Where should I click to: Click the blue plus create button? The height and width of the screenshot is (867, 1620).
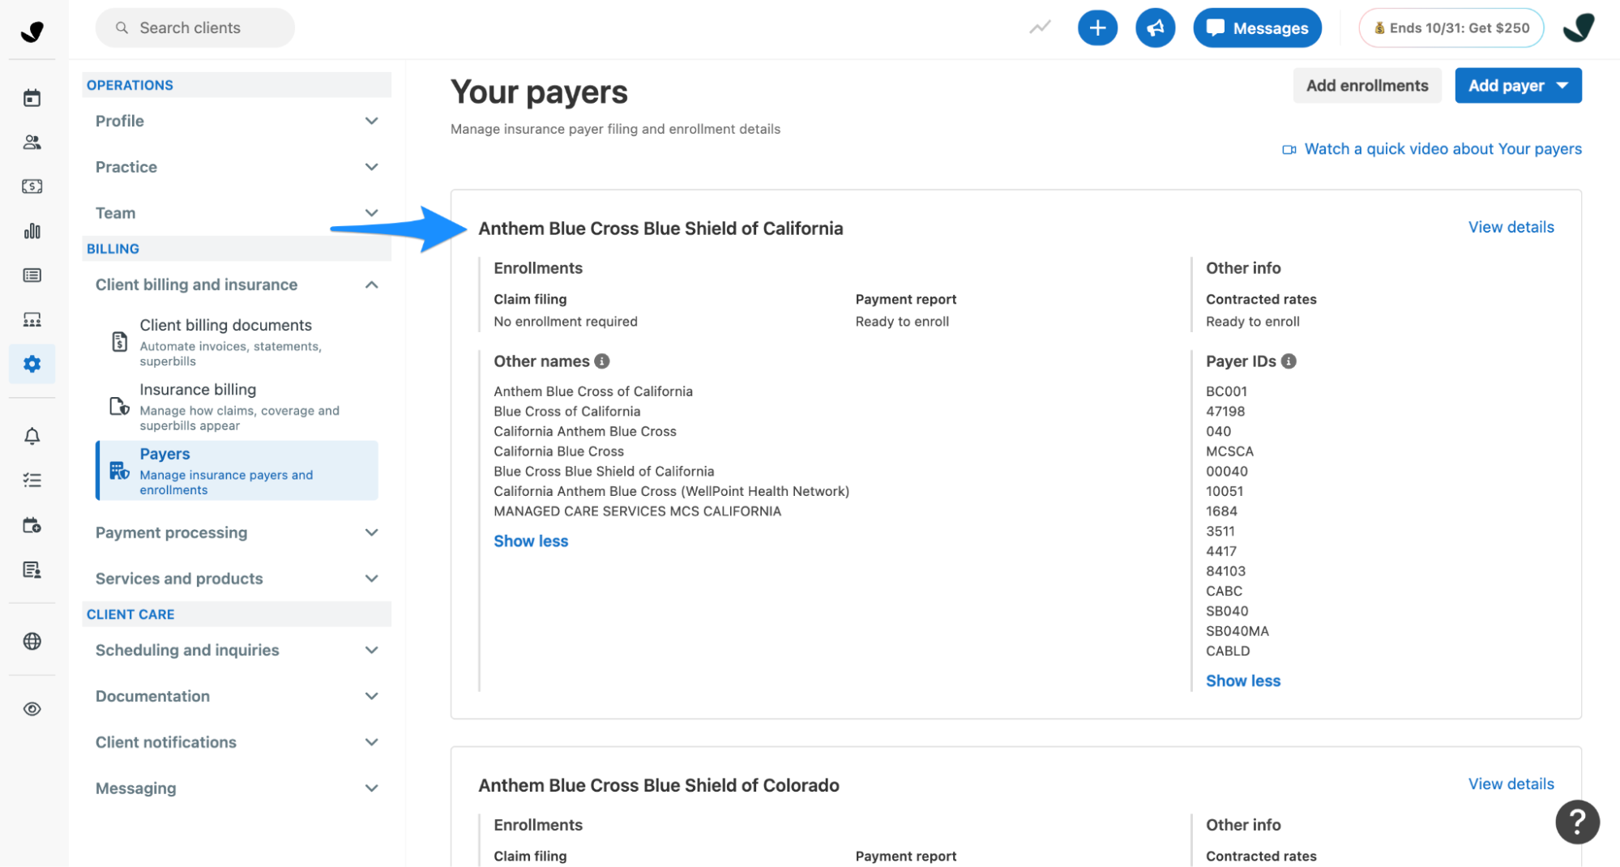click(1097, 28)
